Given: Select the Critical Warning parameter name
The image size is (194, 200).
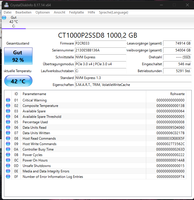Looking at the screenshot, I should (35, 100).
